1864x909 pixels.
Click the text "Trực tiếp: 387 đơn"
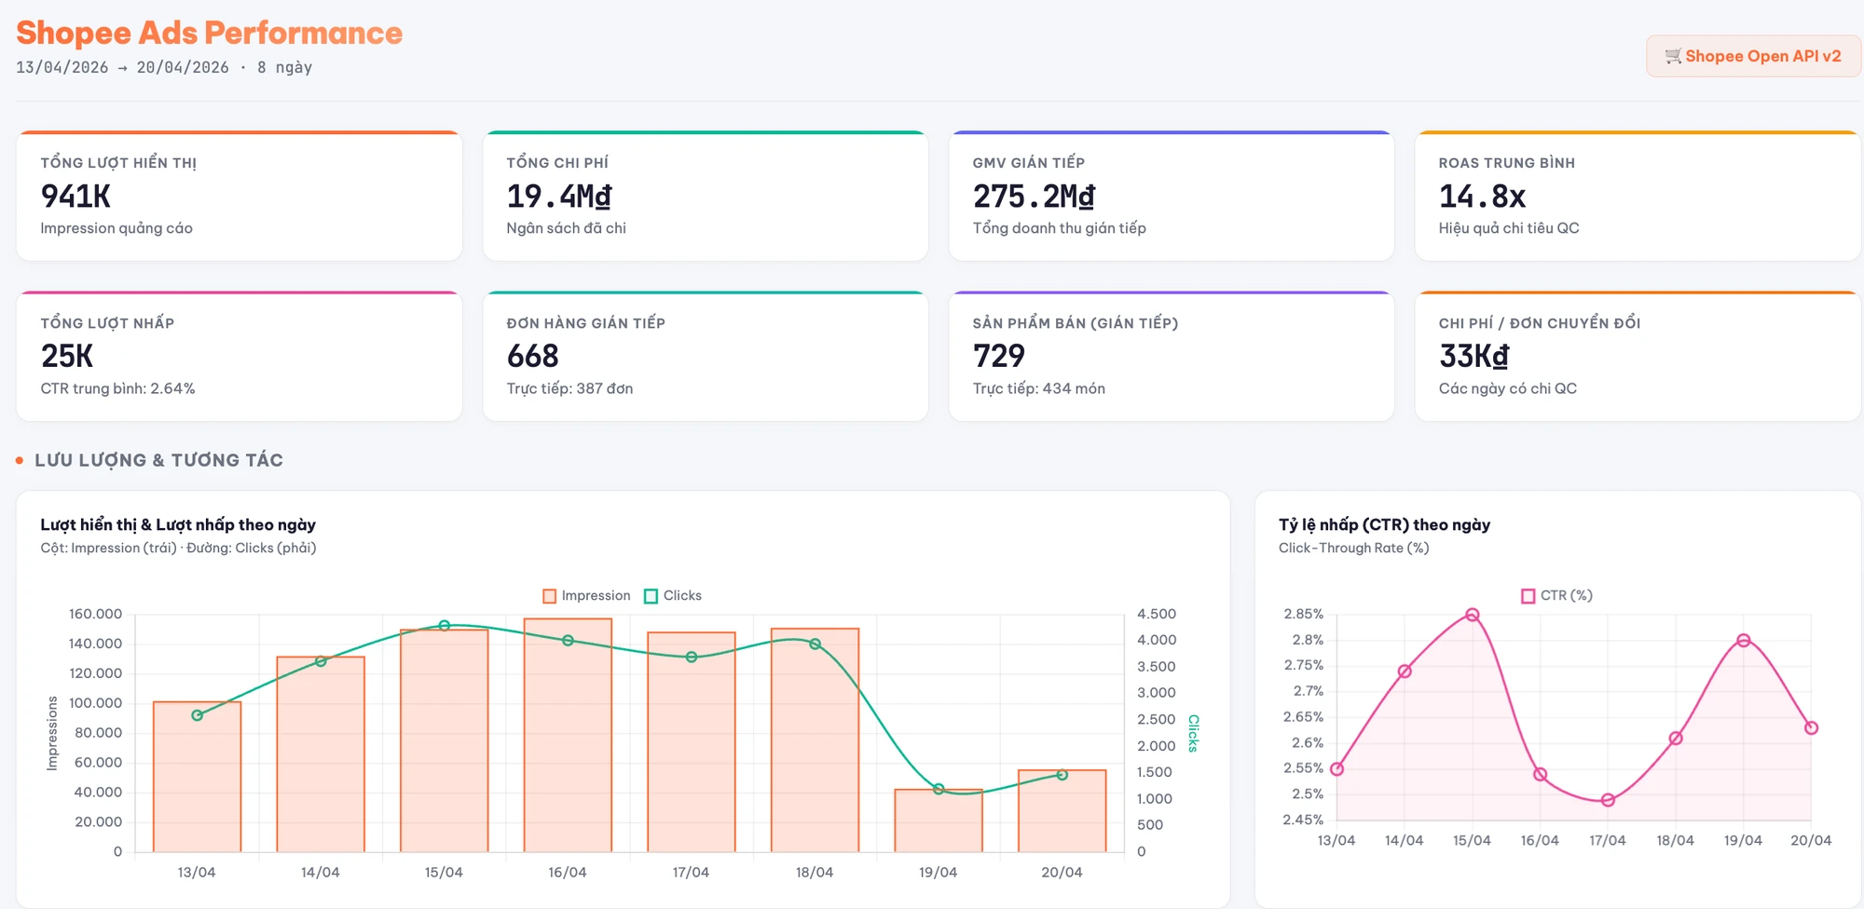point(569,388)
